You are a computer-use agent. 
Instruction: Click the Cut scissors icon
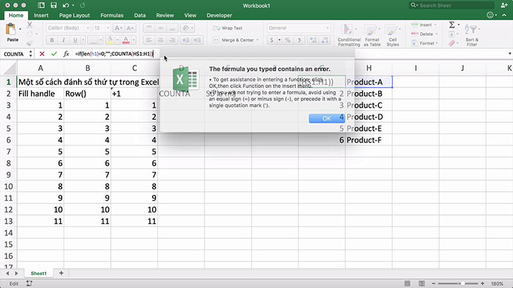coord(30,25)
